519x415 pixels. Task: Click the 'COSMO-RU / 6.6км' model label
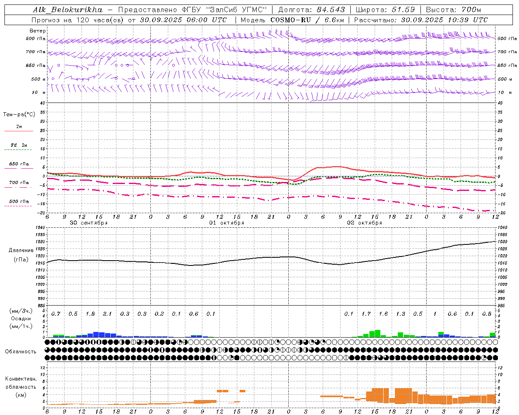click(x=307, y=20)
